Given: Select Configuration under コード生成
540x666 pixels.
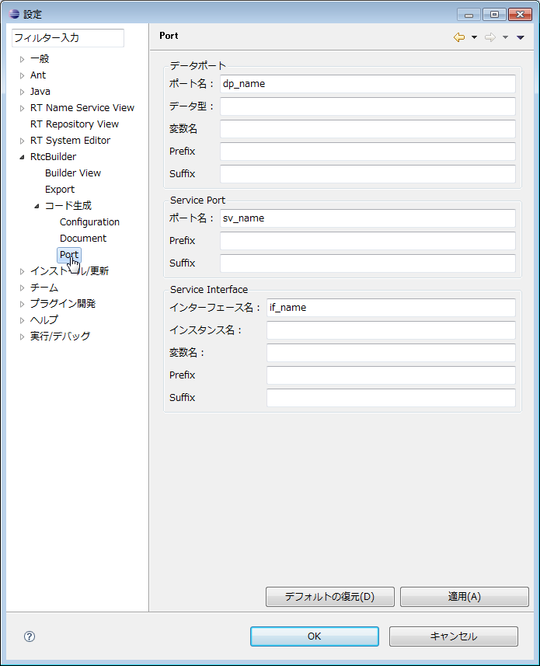Looking at the screenshot, I should pyautogui.click(x=89, y=222).
